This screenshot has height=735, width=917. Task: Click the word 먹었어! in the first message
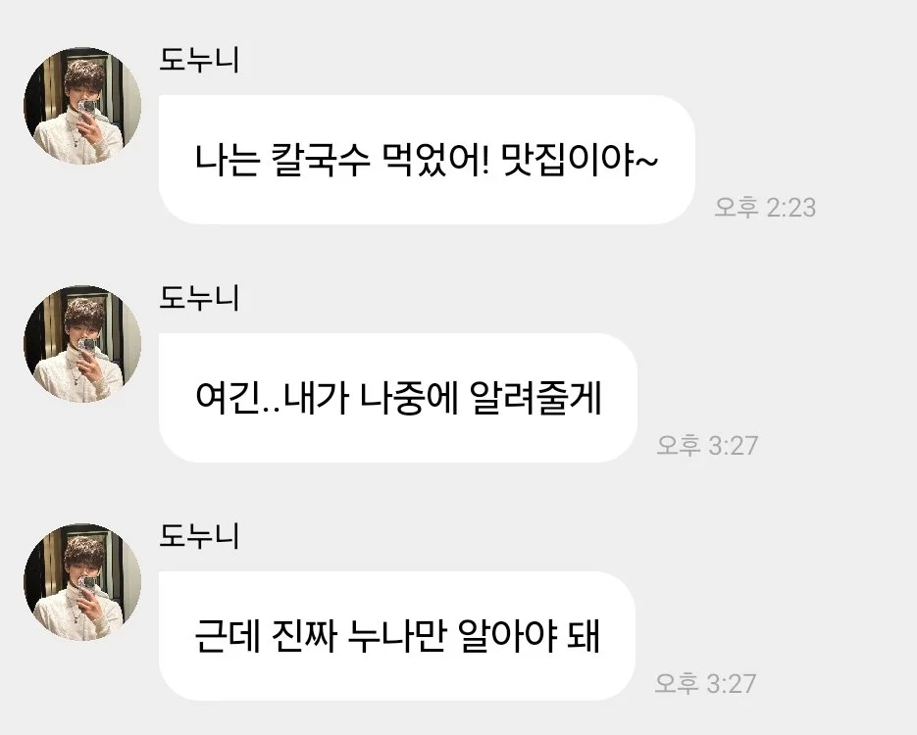point(435,160)
